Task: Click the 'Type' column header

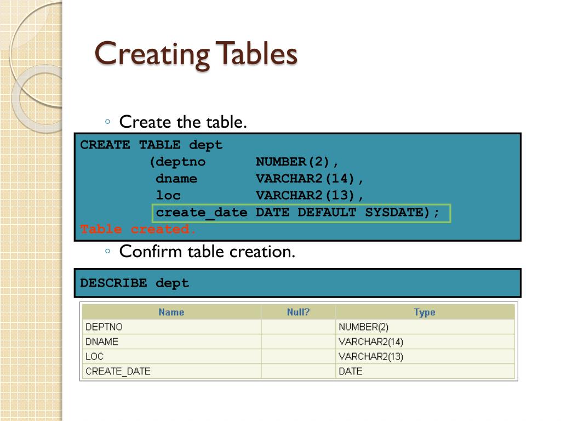Action: (425, 312)
